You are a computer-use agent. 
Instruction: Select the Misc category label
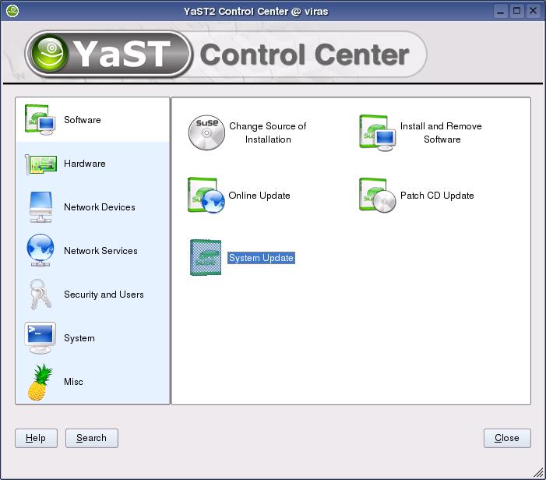coord(73,382)
